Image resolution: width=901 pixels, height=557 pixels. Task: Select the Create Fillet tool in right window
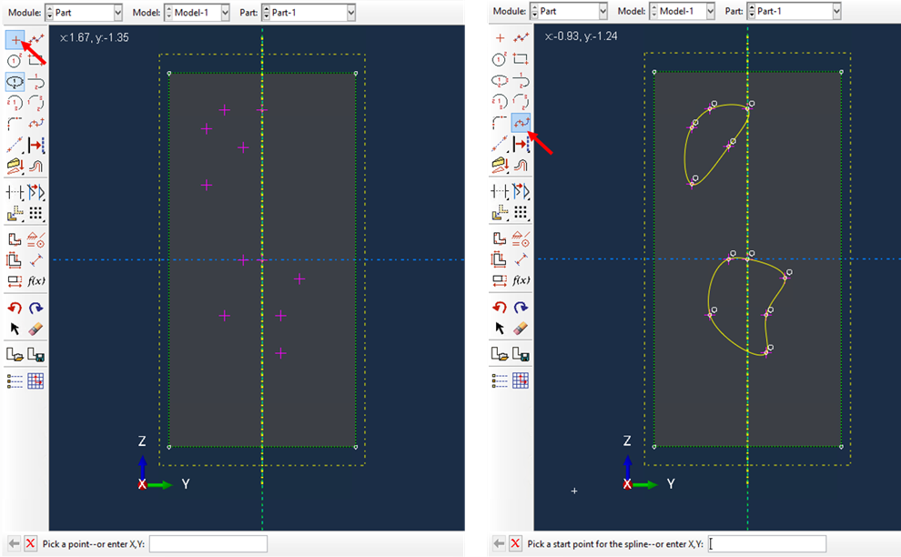coord(500,123)
